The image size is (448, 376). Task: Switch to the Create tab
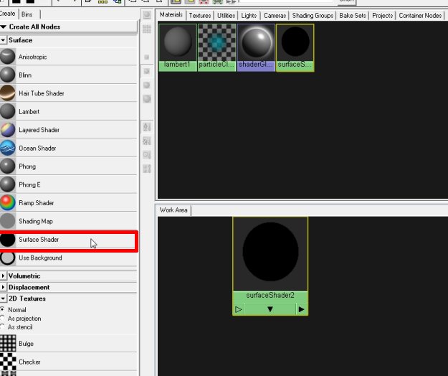point(8,14)
